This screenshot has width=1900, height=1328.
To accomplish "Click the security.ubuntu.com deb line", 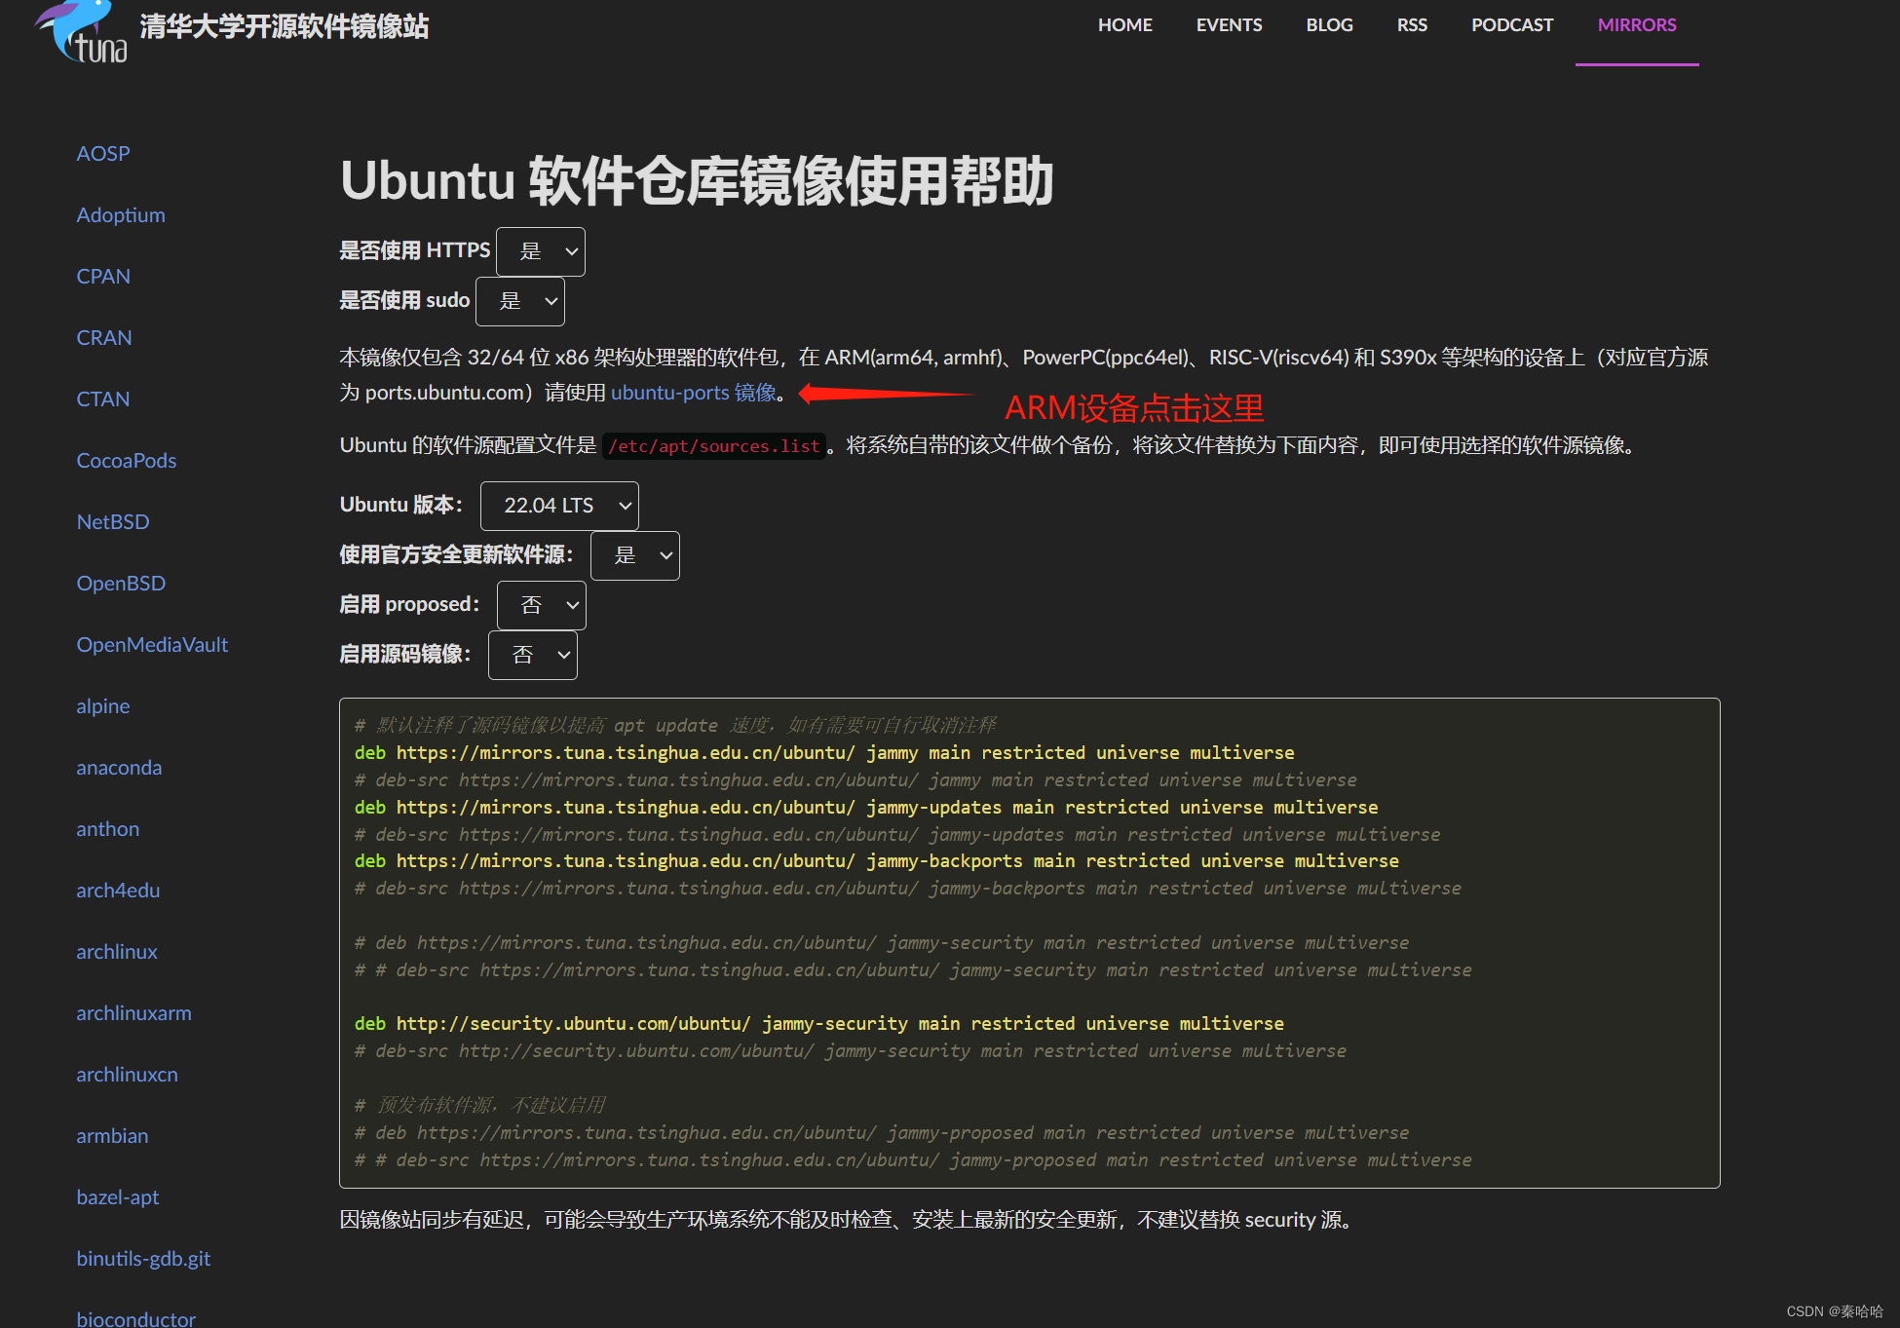I will click(819, 1024).
